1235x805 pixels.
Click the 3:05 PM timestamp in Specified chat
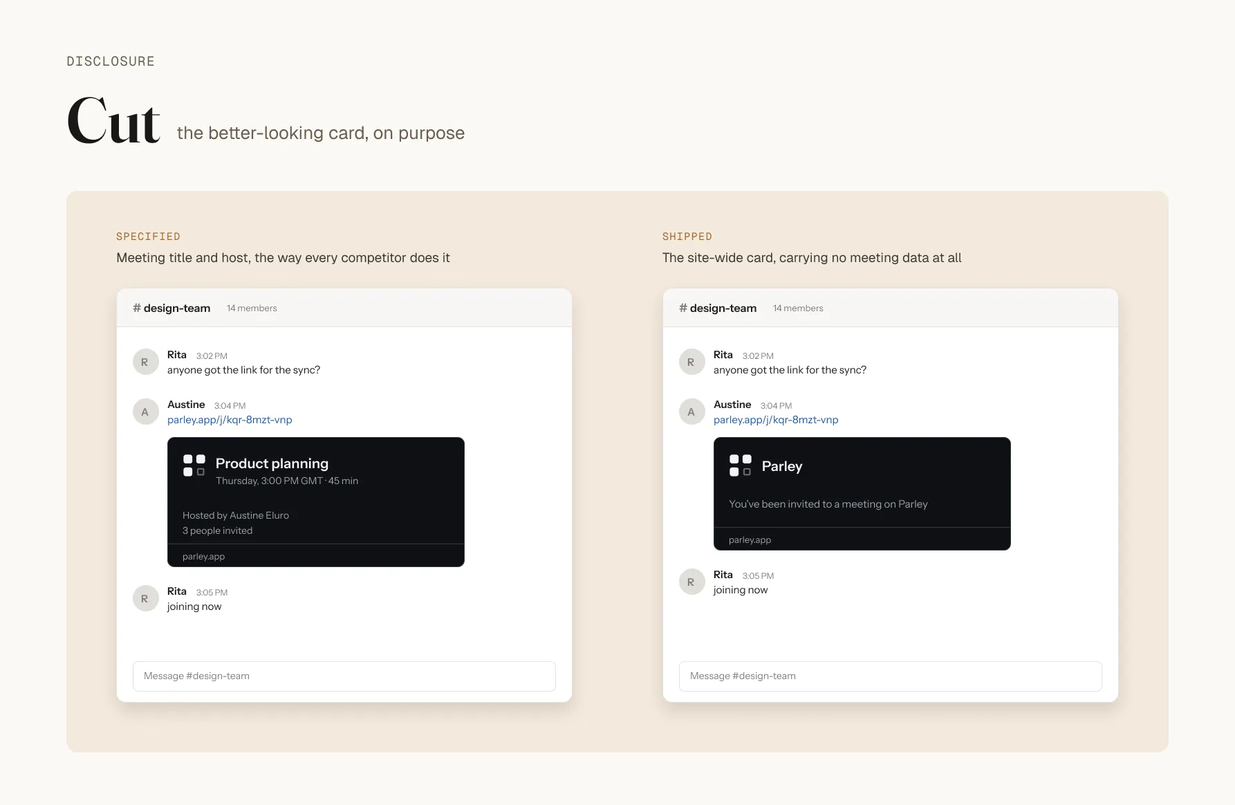(x=212, y=592)
